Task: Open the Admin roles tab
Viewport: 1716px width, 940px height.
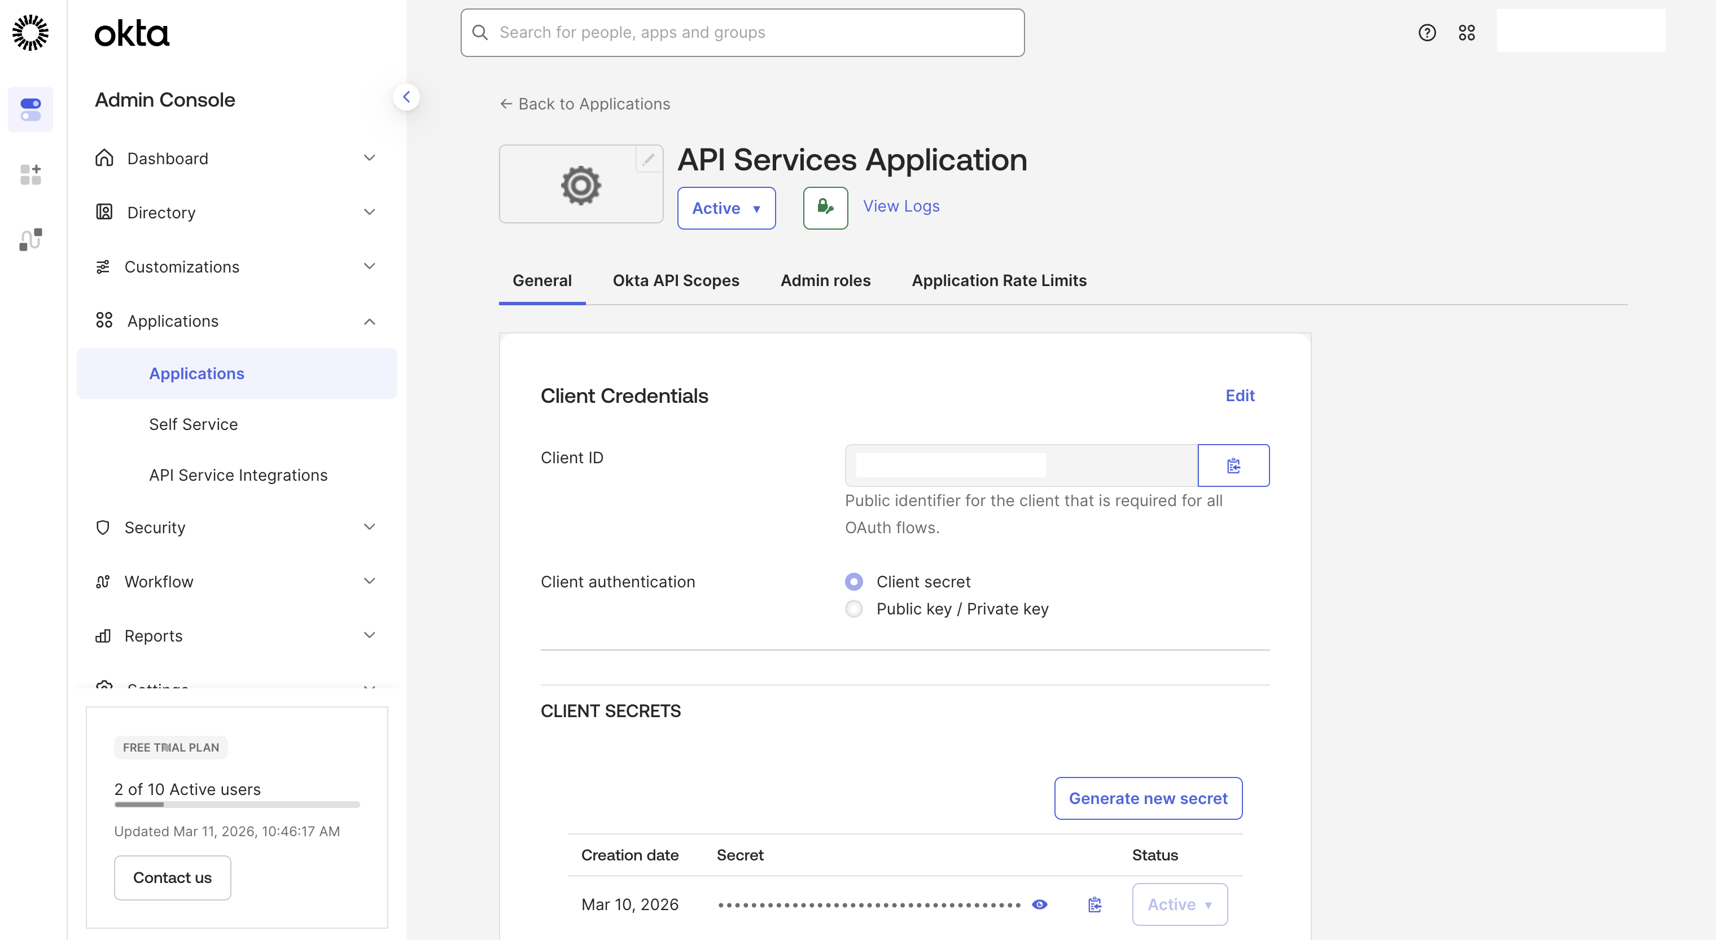Action: 825,280
